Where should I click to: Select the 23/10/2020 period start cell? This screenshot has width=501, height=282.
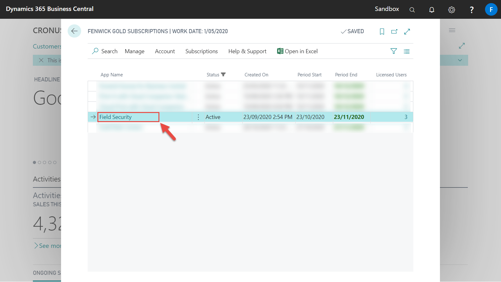coord(310,117)
